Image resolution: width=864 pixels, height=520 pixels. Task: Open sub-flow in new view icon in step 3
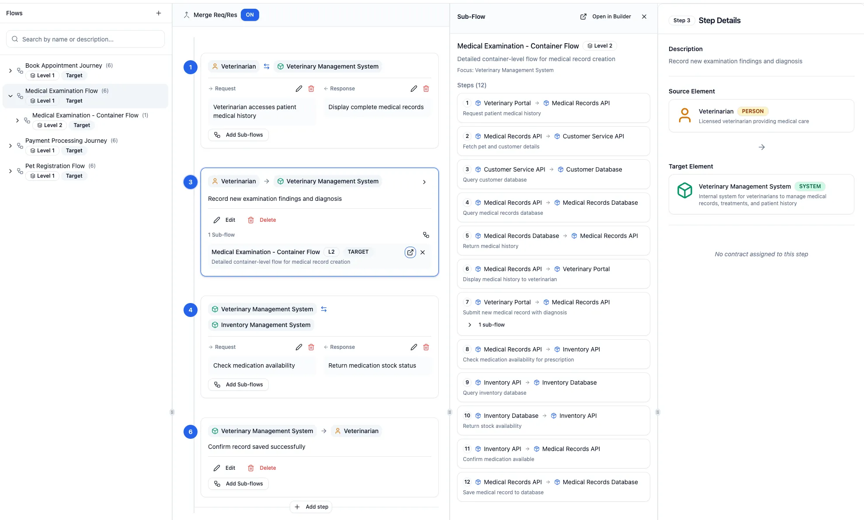(x=410, y=252)
